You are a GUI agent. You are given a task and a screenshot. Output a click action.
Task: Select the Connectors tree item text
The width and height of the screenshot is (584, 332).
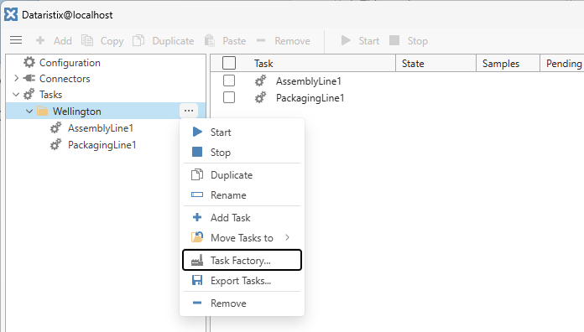click(65, 79)
